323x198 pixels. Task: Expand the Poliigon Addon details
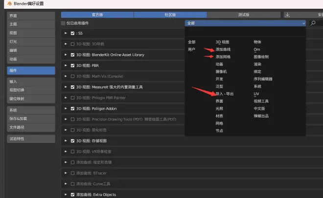pyautogui.click(x=66, y=108)
